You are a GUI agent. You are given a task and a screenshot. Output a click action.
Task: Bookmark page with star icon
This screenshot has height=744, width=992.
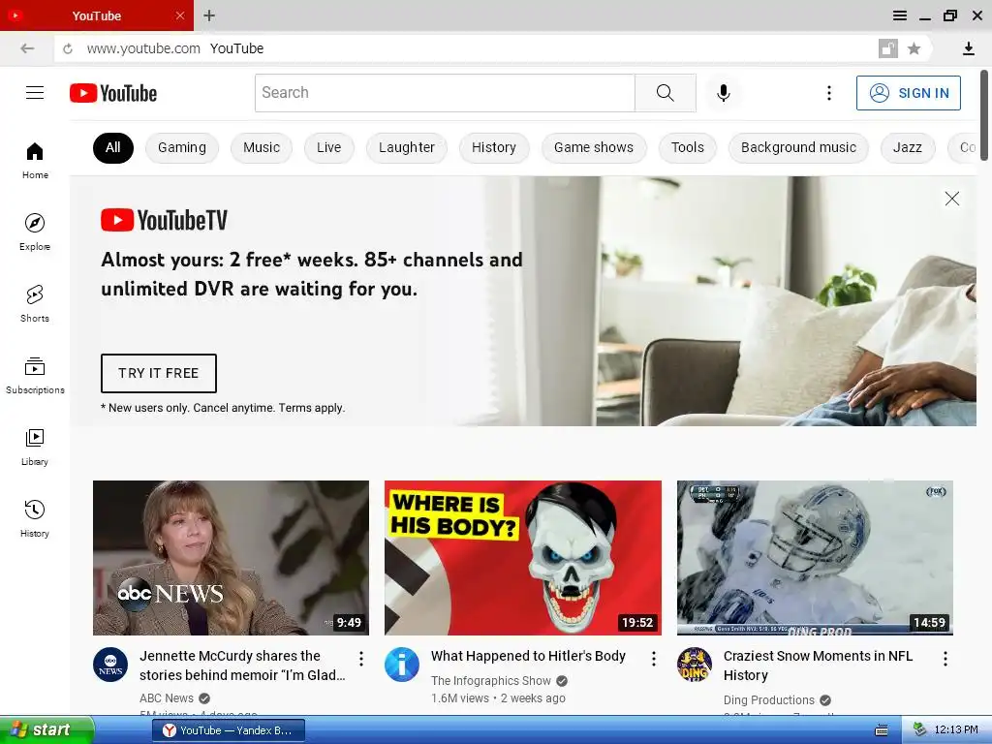(x=914, y=48)
